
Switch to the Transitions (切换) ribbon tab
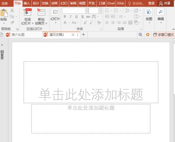pos(45,3)
